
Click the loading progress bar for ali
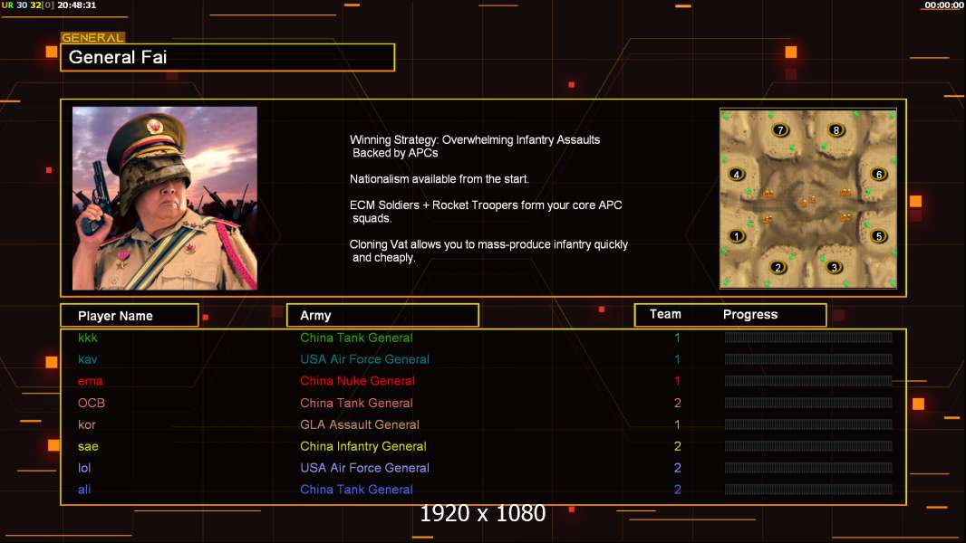point(808,490)
